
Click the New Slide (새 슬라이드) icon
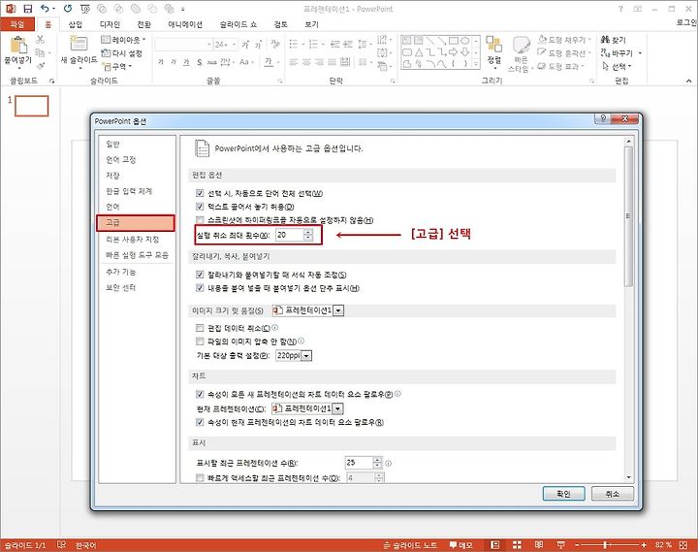(x=79, y=44)
